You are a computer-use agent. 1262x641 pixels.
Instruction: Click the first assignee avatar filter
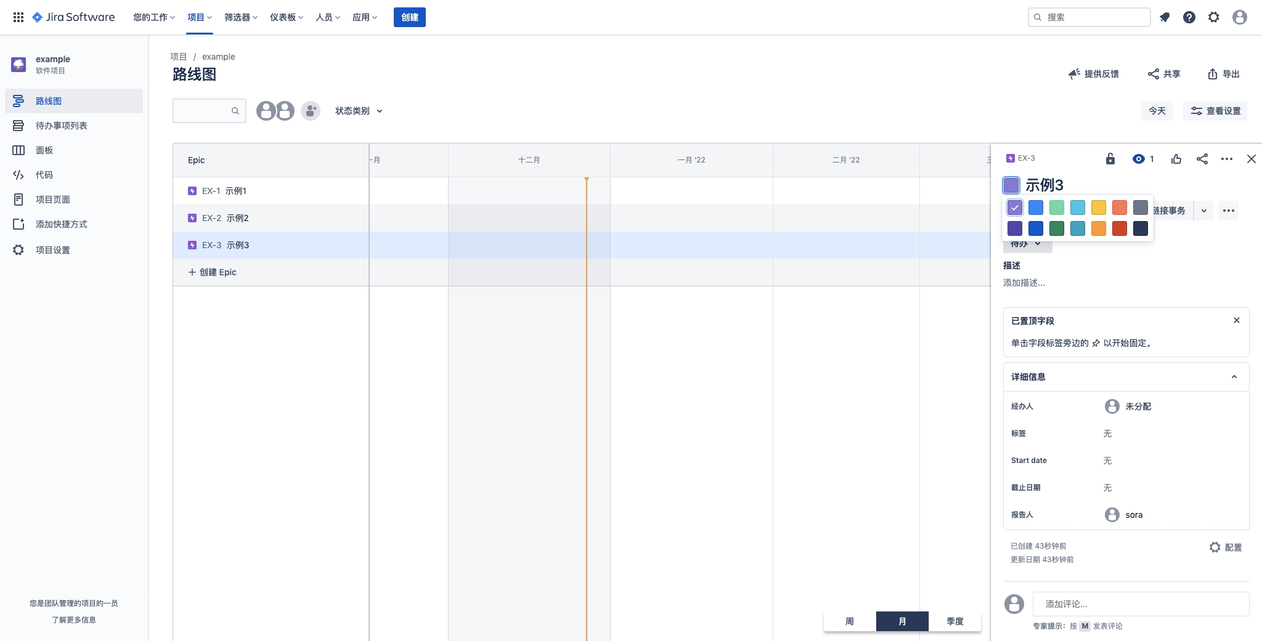(266, 111)
